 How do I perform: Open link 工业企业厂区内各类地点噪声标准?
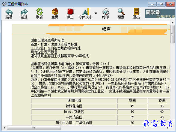[56, 48]
